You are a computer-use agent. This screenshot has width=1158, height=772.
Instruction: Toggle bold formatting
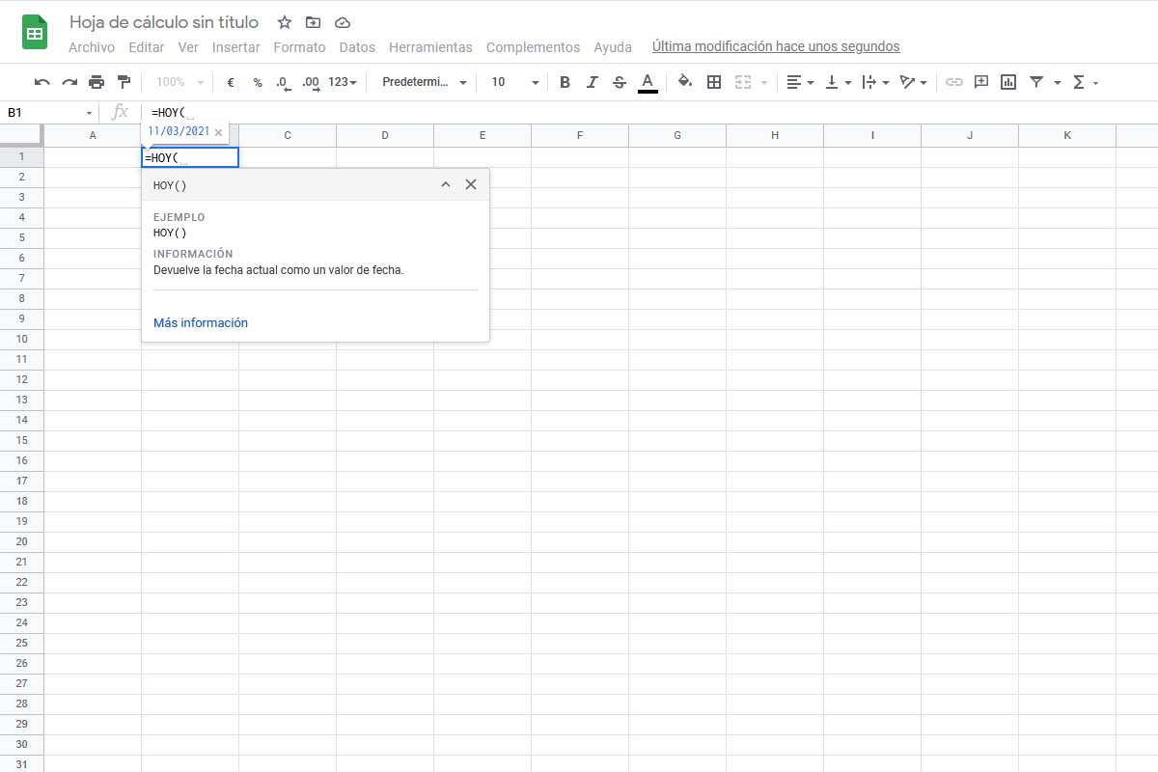(565, 82)
